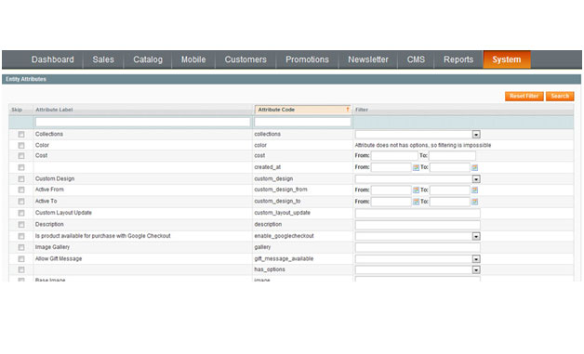Open To date calendar for created_at
584x354 pixels.
tap(474, 167)
